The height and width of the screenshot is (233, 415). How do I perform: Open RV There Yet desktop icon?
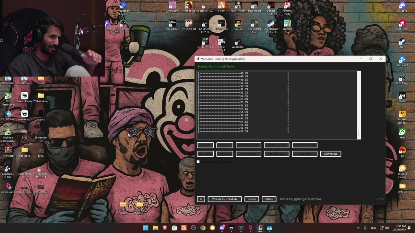[189, 25]
